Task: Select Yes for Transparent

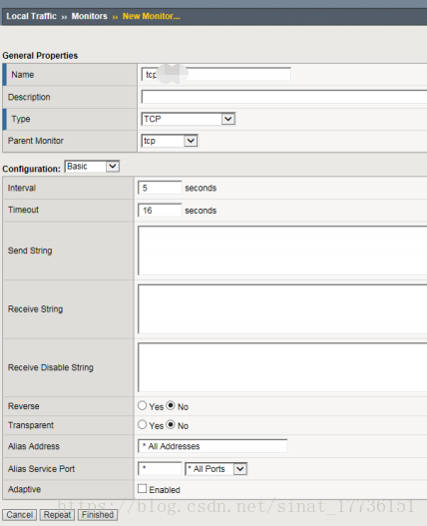Action: pyautogui.click(x=143, y=424)
